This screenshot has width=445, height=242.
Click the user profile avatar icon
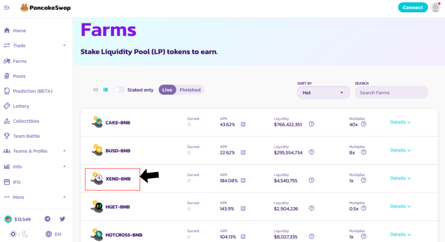[x=435, y=7]
